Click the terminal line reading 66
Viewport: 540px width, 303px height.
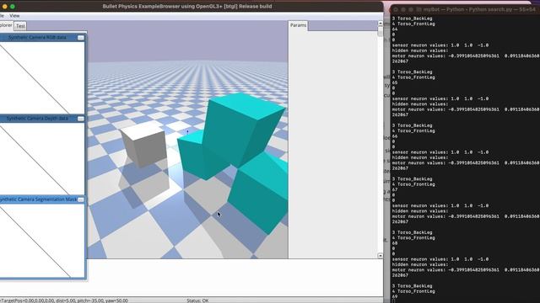[395, 136]
